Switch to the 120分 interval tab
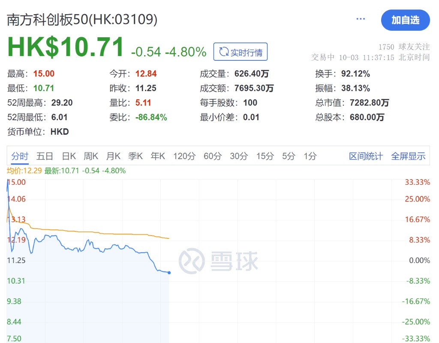The image size is (439, 343). 184,156
